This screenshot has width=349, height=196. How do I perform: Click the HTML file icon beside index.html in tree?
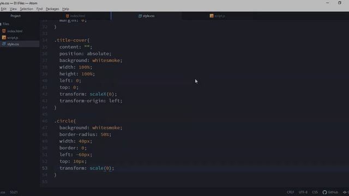(4, 31)
